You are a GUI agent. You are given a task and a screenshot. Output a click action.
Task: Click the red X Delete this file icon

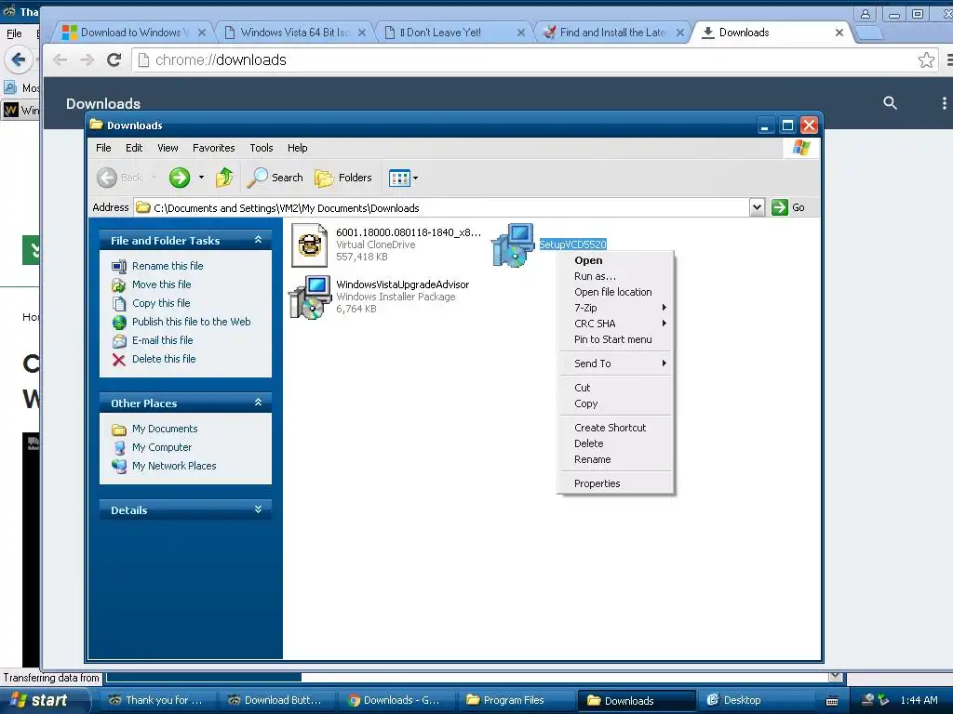tap(119, 360)
